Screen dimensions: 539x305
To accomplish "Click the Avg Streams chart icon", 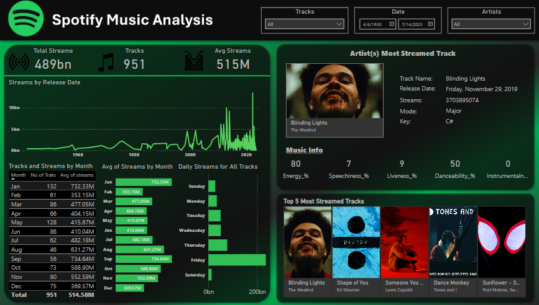I will [194, 61].
